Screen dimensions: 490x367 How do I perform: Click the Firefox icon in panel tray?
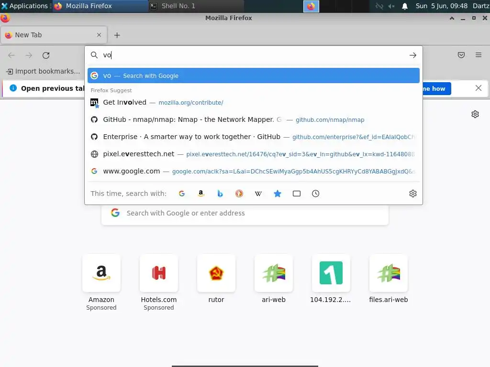tap(311, 6)
